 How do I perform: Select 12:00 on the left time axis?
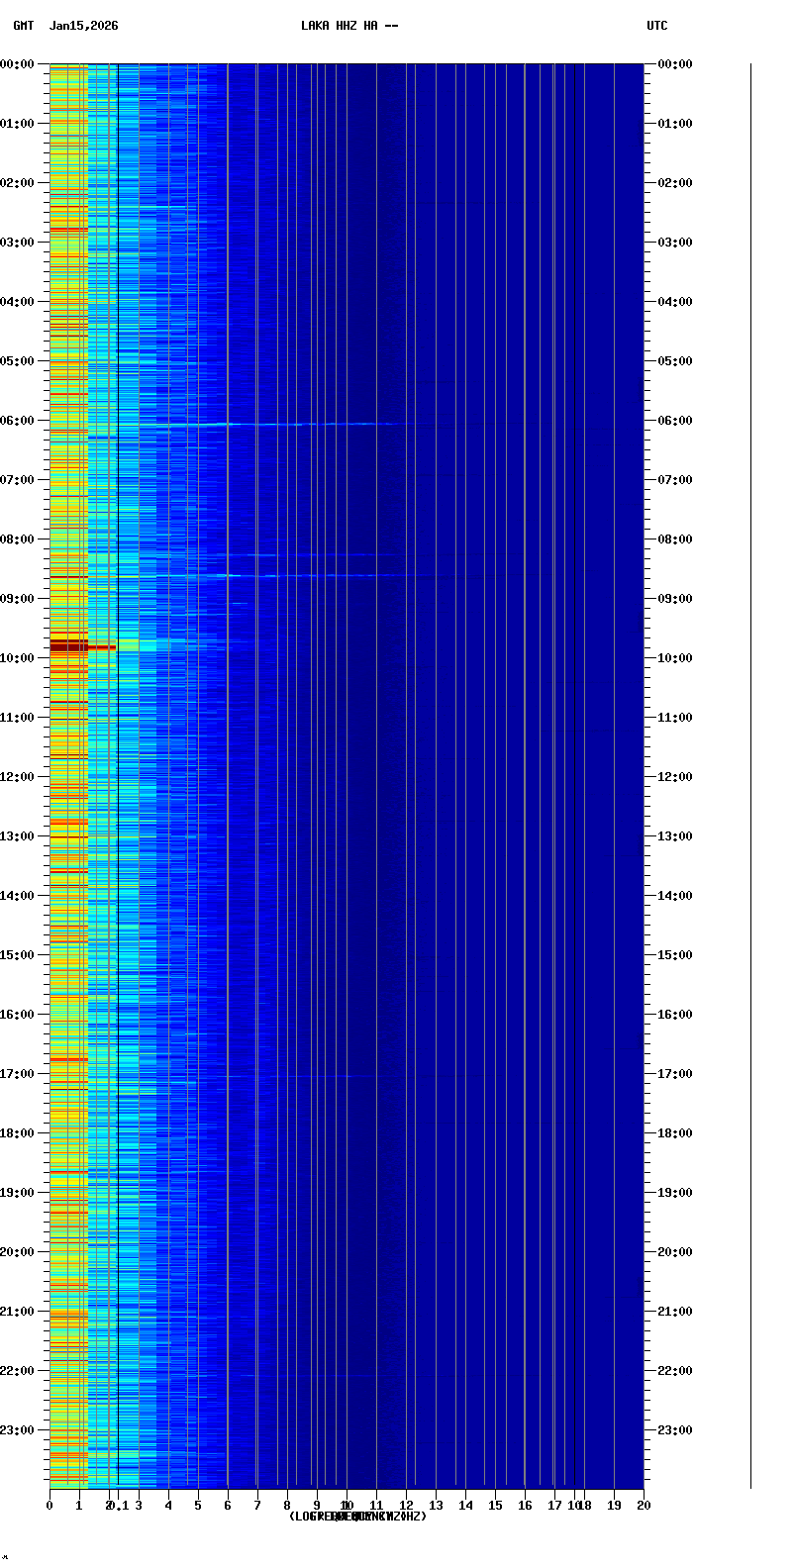[17, 777]
